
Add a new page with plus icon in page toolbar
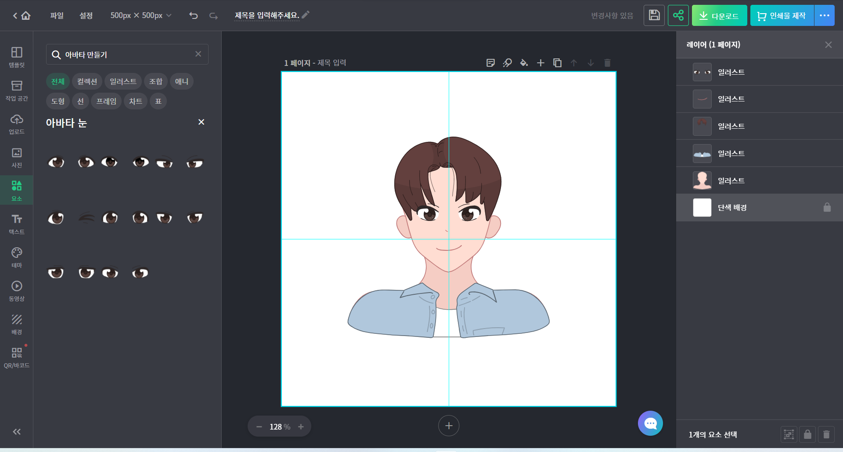(x=540, y=63)
